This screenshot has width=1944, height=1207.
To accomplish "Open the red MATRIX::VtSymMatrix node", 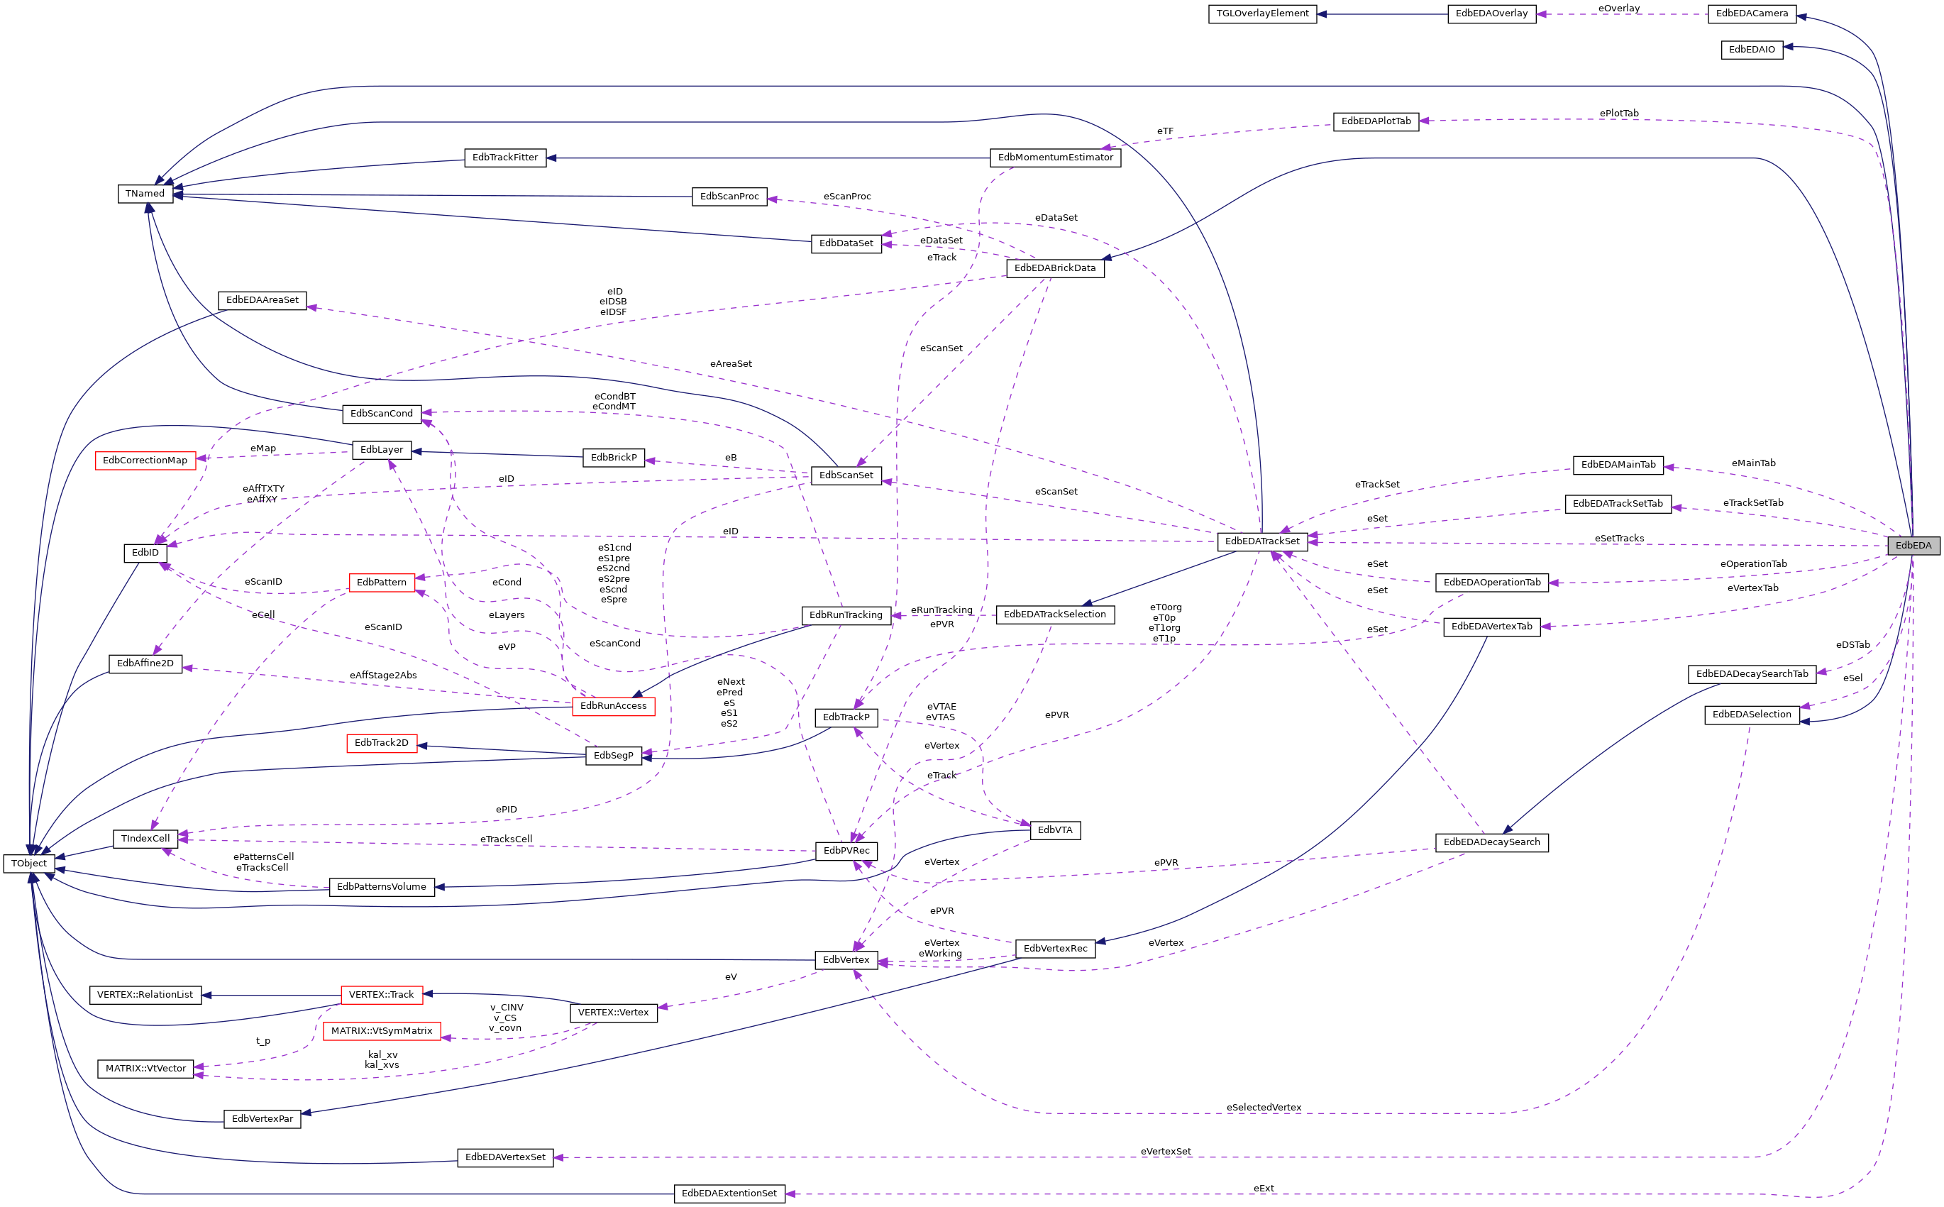I will click(382, 1032).
